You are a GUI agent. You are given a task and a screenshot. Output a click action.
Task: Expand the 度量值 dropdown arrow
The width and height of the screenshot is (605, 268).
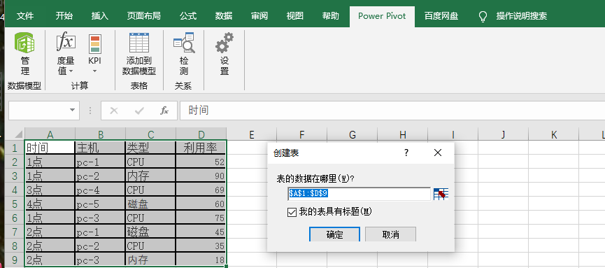click(71, 71)
